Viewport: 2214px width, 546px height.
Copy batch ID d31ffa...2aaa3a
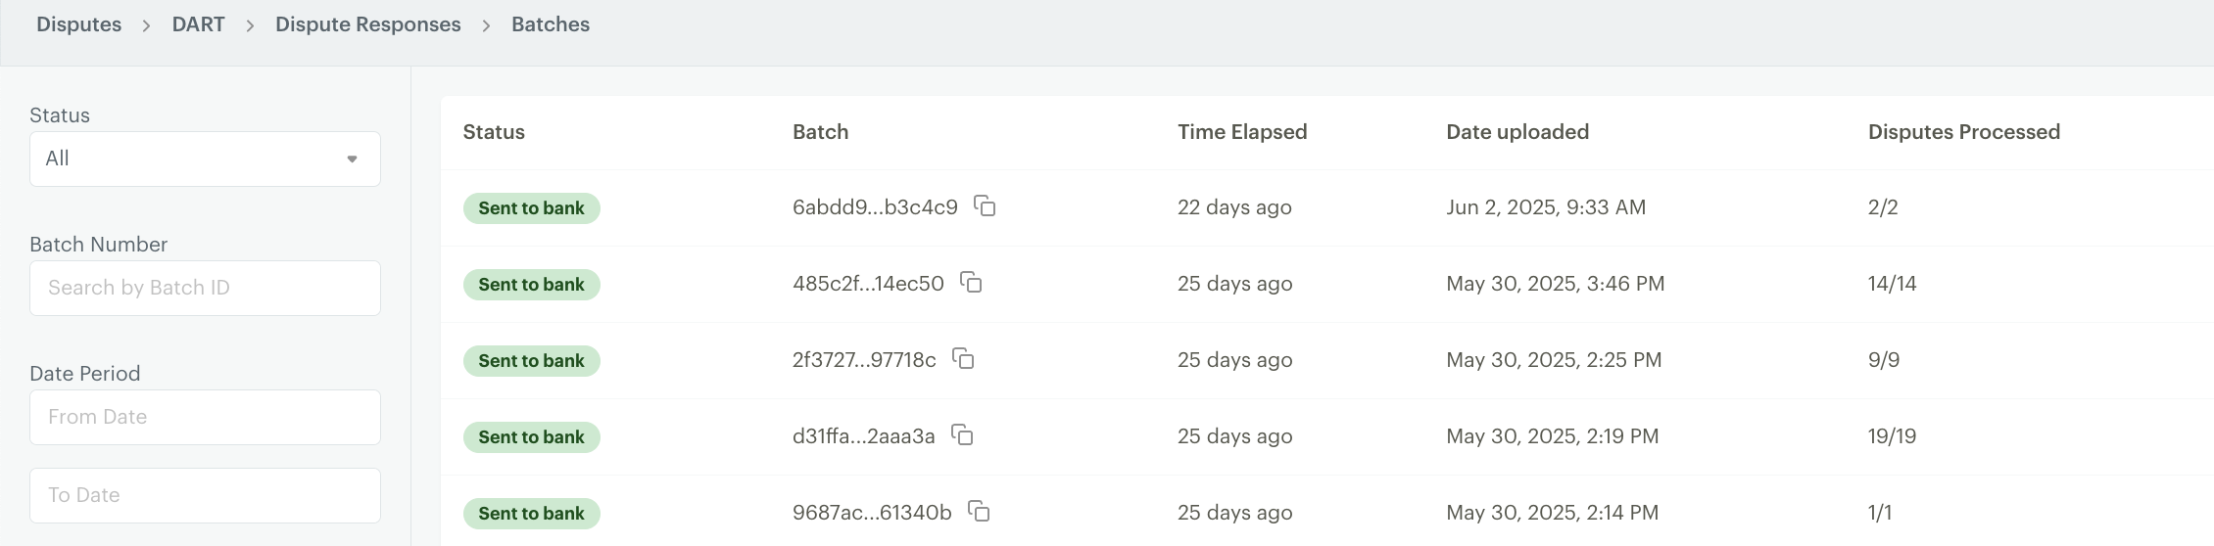pos(962,435)
